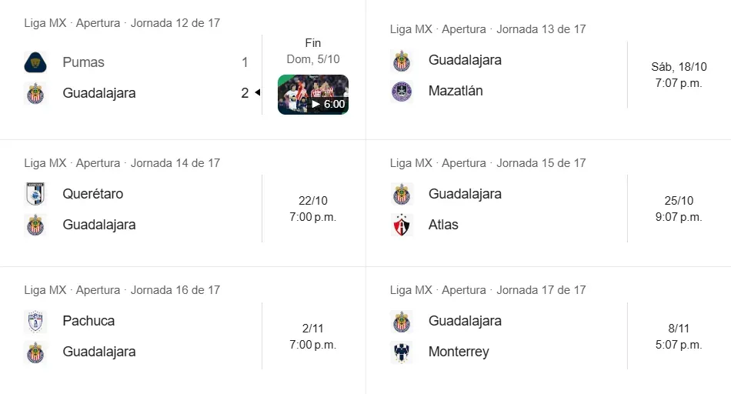
Task: Select the Querétaro team name
Action: pos(92,194)
